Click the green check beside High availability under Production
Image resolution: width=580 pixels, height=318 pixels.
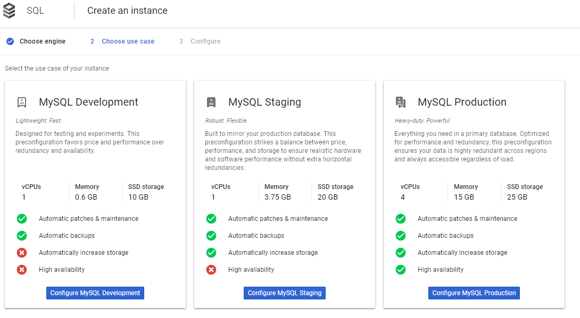click(401, 269)
